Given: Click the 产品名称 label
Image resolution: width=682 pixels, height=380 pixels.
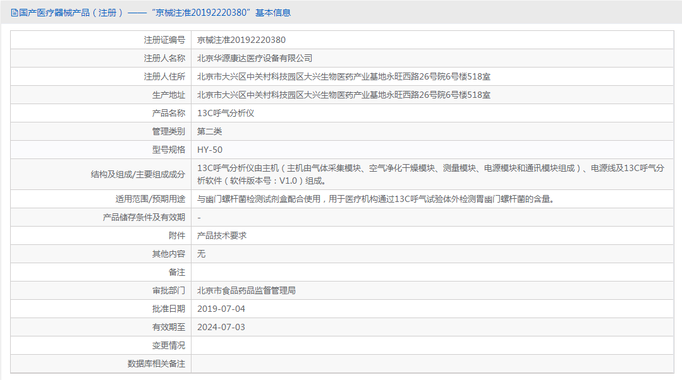Looking at the screenshot, I should coord(169,113).
